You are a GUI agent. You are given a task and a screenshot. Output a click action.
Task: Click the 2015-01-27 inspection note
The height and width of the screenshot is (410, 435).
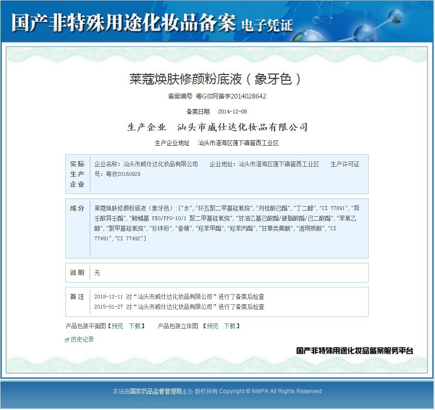click(179, 307)
